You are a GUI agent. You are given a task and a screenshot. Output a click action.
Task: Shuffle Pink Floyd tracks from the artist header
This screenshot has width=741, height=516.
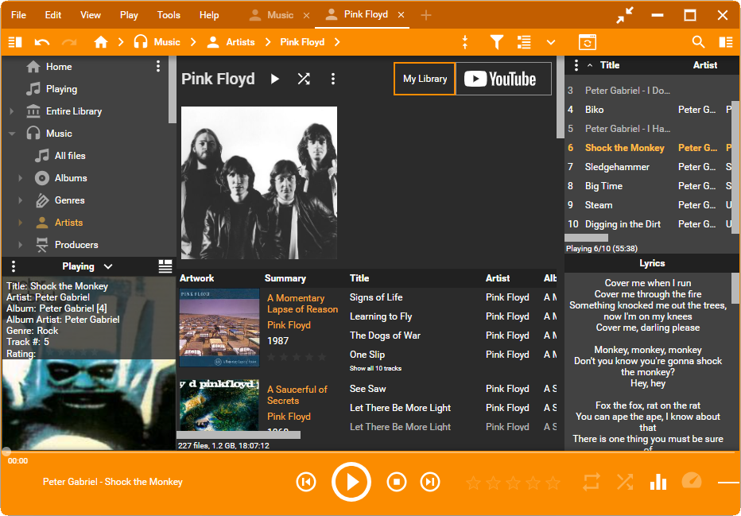(304, 79)
